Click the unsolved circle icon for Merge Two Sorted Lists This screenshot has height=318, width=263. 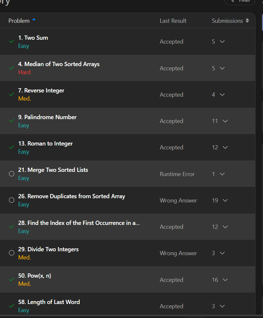tap(12, 174)
